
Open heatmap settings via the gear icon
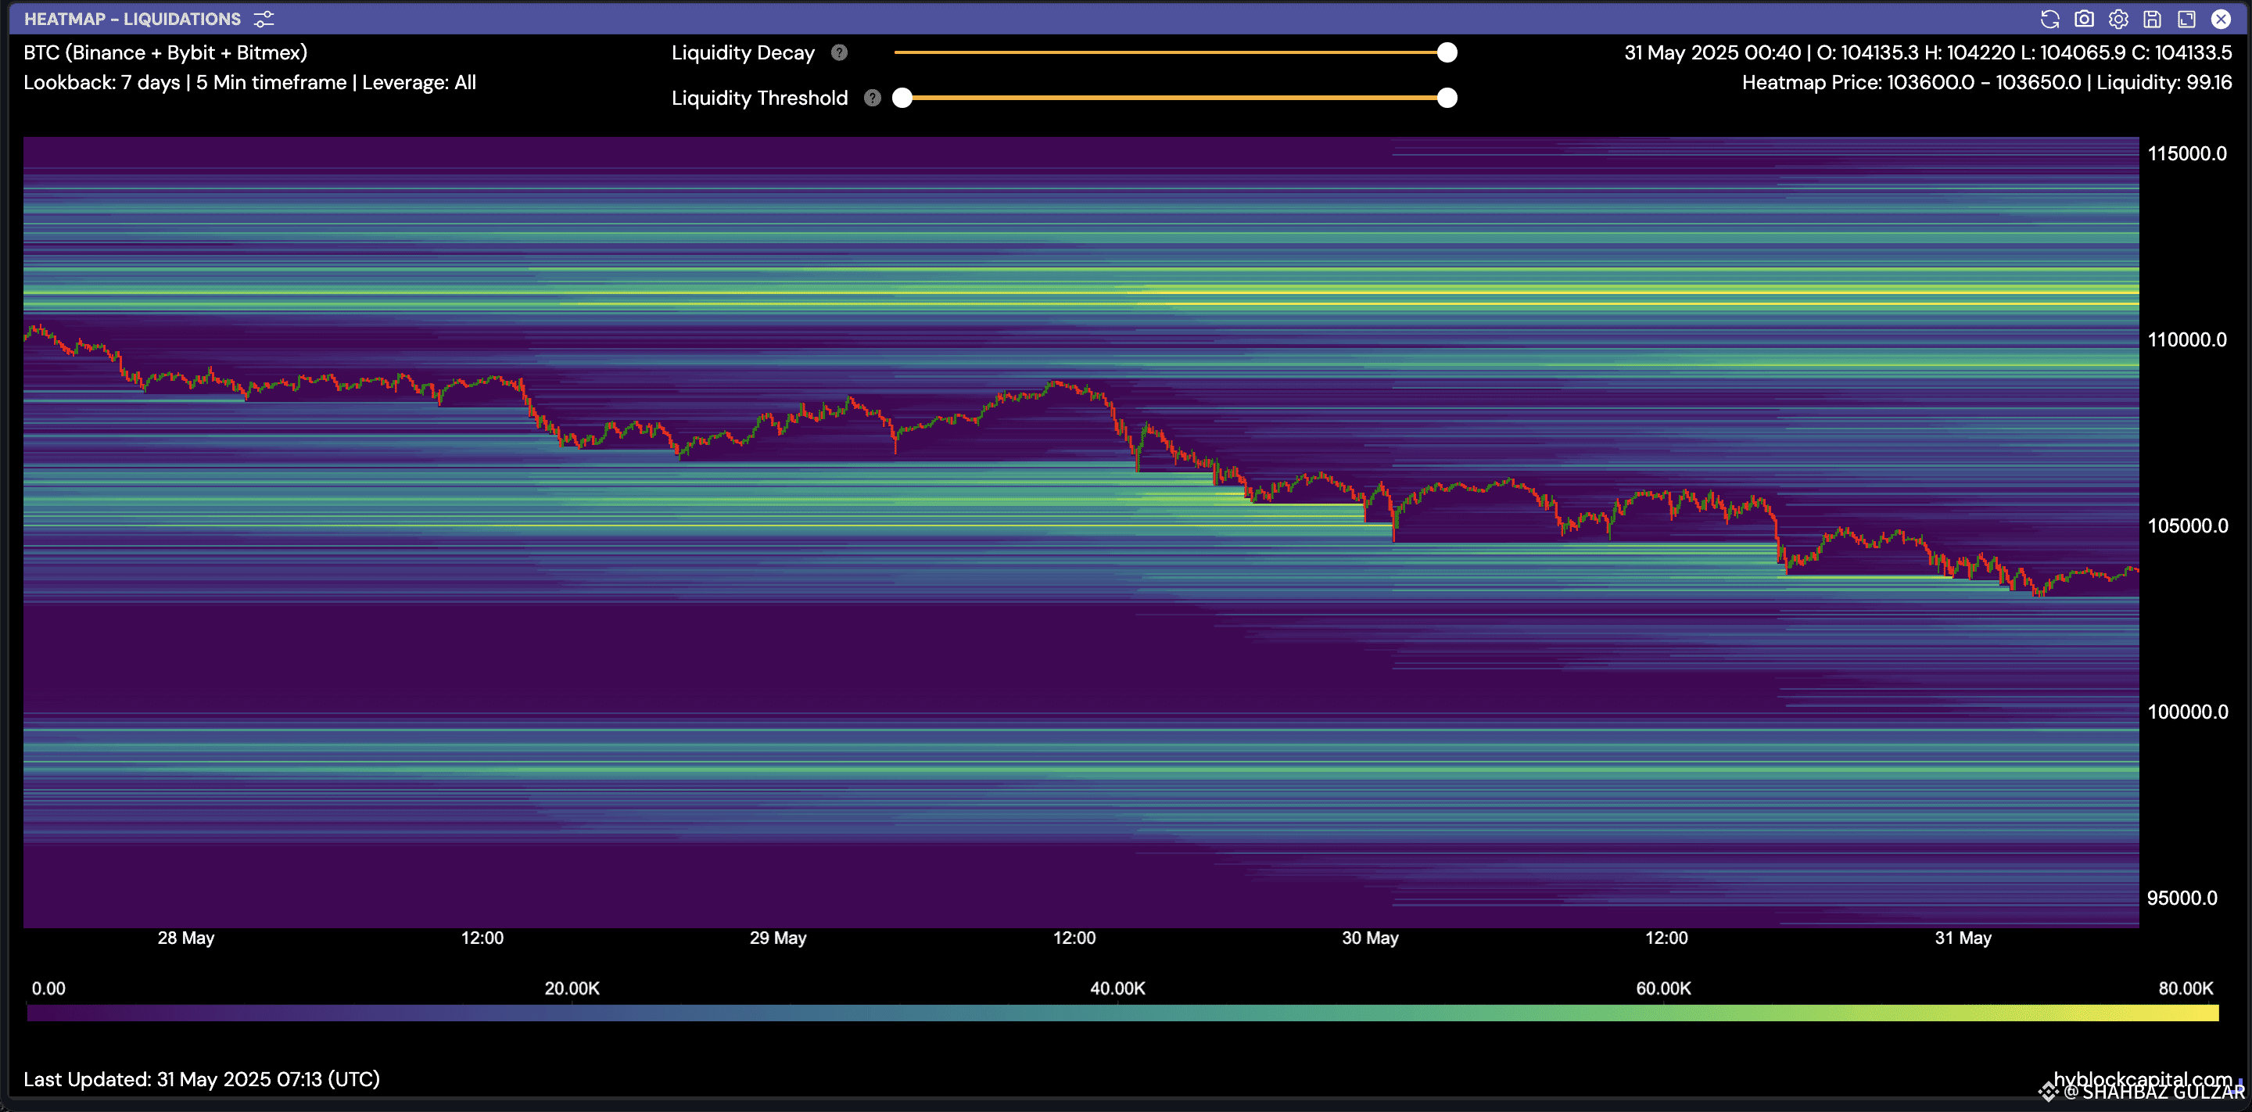[2118, 20]
